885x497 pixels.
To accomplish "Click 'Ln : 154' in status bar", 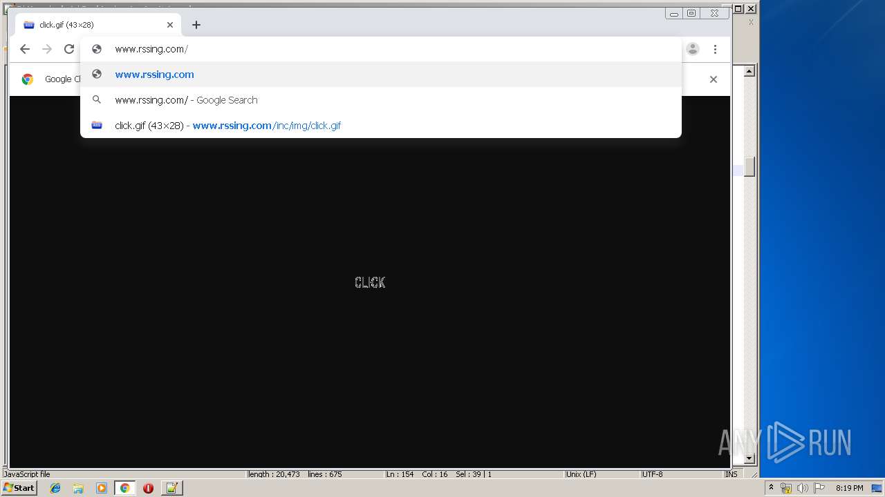I will [400, 474].
